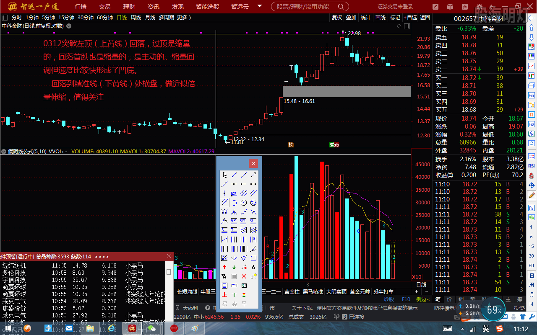Click the search magnifier icon
The image size is (537, 335).
coord(341,7)
